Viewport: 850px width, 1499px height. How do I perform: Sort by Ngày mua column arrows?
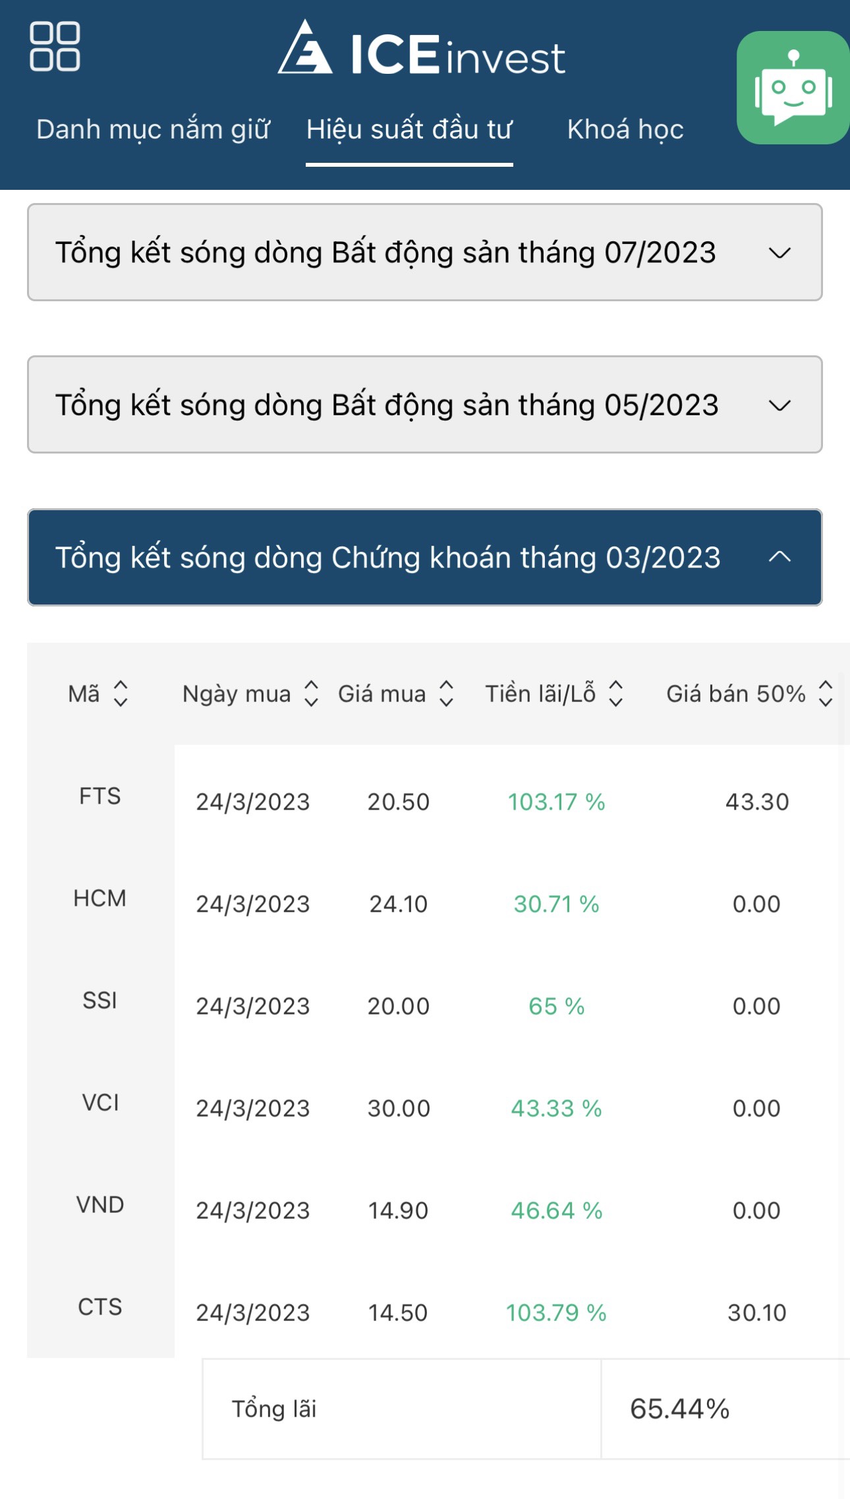(x=311, y=693)
